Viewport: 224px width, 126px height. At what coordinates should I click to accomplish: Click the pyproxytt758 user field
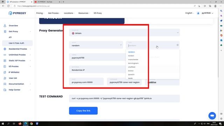tap(97, 57)
